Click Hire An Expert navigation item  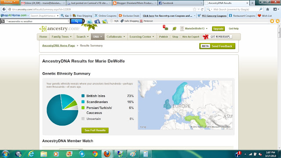point(191,37)
